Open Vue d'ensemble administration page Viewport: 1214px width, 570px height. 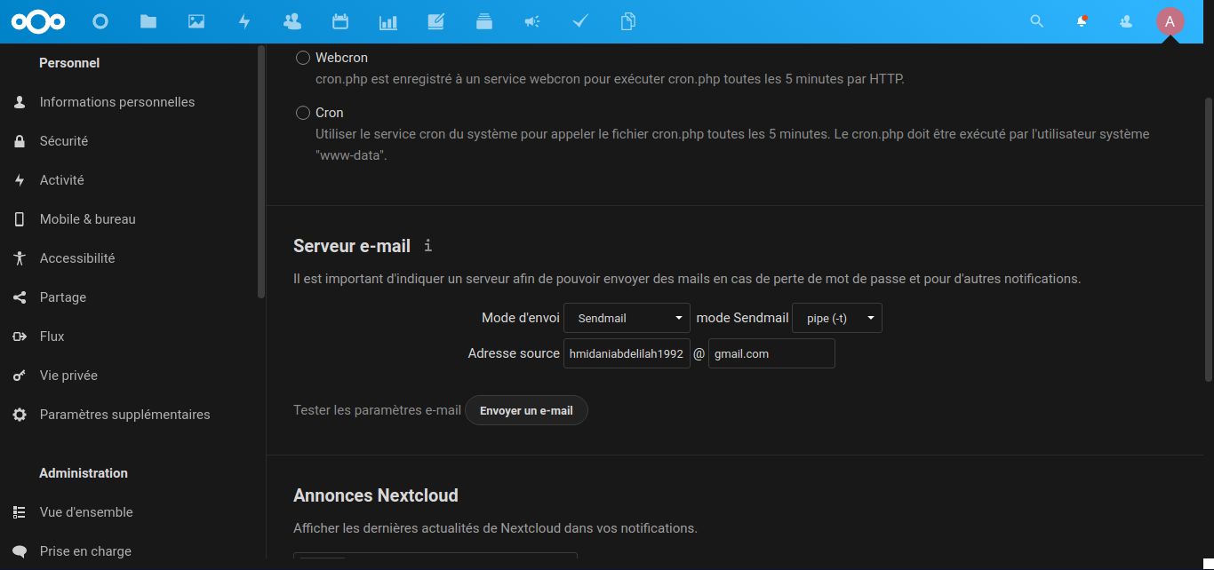(x=86, y=512)
